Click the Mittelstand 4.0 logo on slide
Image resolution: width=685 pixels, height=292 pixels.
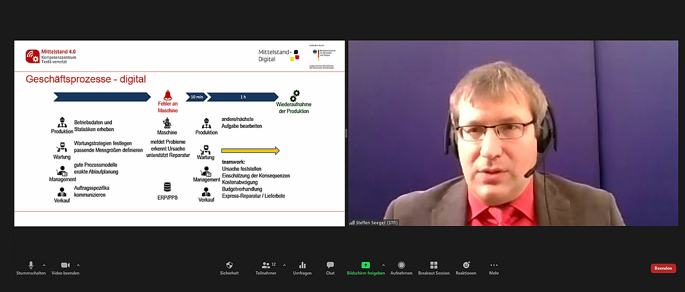point(50,55)
